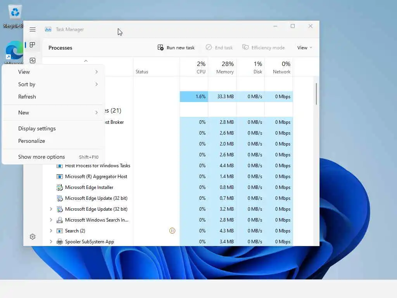Viewport: 397px width, 298px height.
Task: Click Microsoft Edge Installer icon
Action: 59,187
